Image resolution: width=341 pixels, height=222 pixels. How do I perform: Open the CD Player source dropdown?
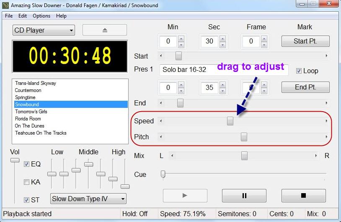point(44,30)
